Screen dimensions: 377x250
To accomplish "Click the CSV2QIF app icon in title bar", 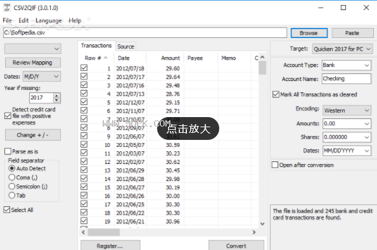I will (x=7, y=7).
